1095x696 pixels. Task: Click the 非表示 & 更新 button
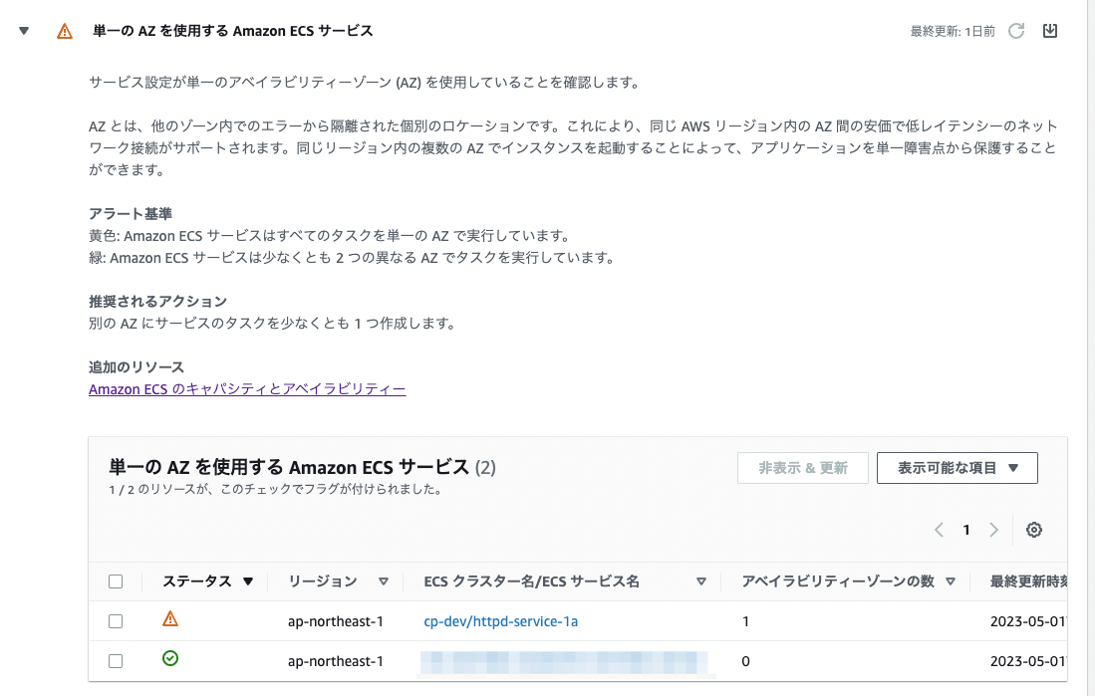[803, 467]
